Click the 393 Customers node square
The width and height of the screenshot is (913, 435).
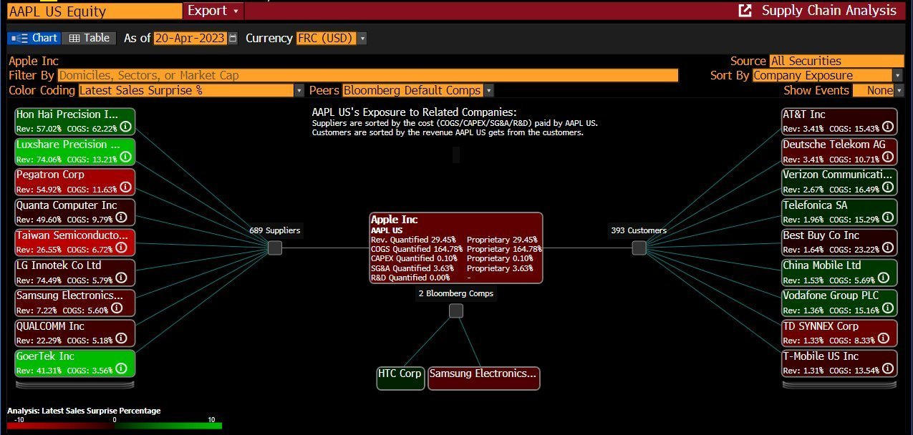639,248
